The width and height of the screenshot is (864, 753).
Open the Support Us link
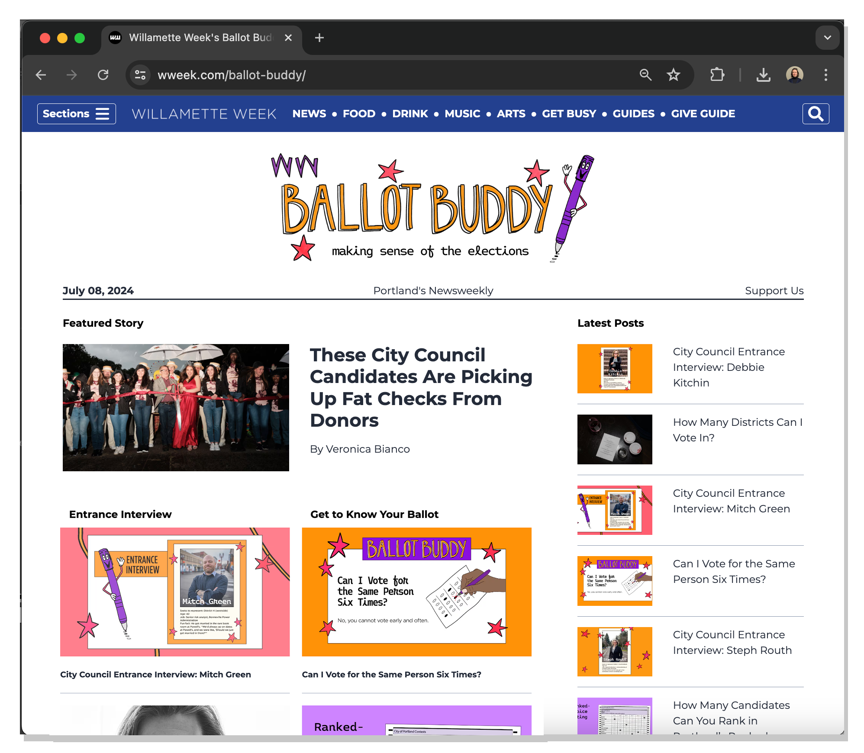click(774, 291)
